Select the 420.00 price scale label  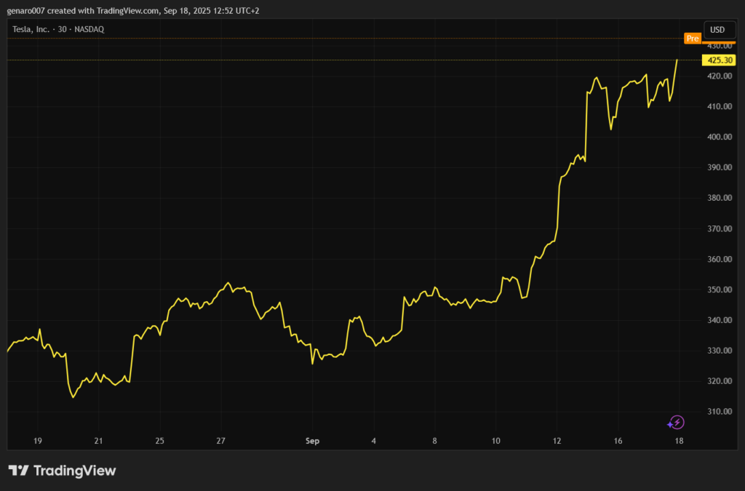tap(718, 76)
